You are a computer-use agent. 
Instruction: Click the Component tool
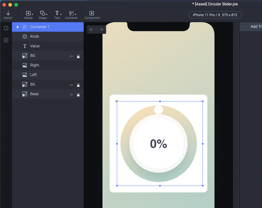click(x=92, y=15)
